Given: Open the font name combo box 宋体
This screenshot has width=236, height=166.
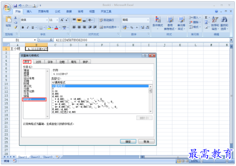Looking at the screenshot, I should click(x=34, y=20).
